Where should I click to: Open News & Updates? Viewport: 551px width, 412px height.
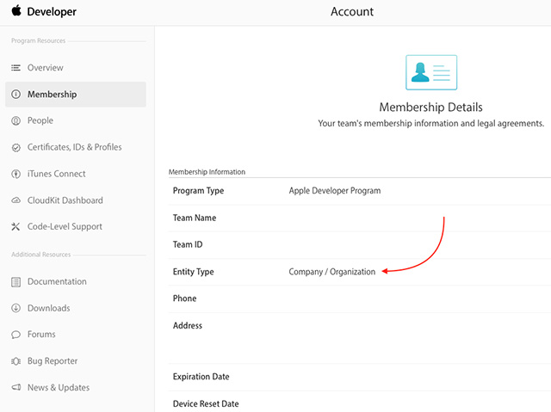(59, 387)
